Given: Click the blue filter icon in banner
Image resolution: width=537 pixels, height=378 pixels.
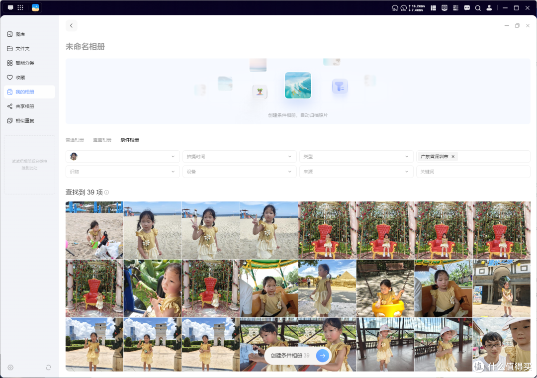Looking at the screenshot, I should click(340, 87).
